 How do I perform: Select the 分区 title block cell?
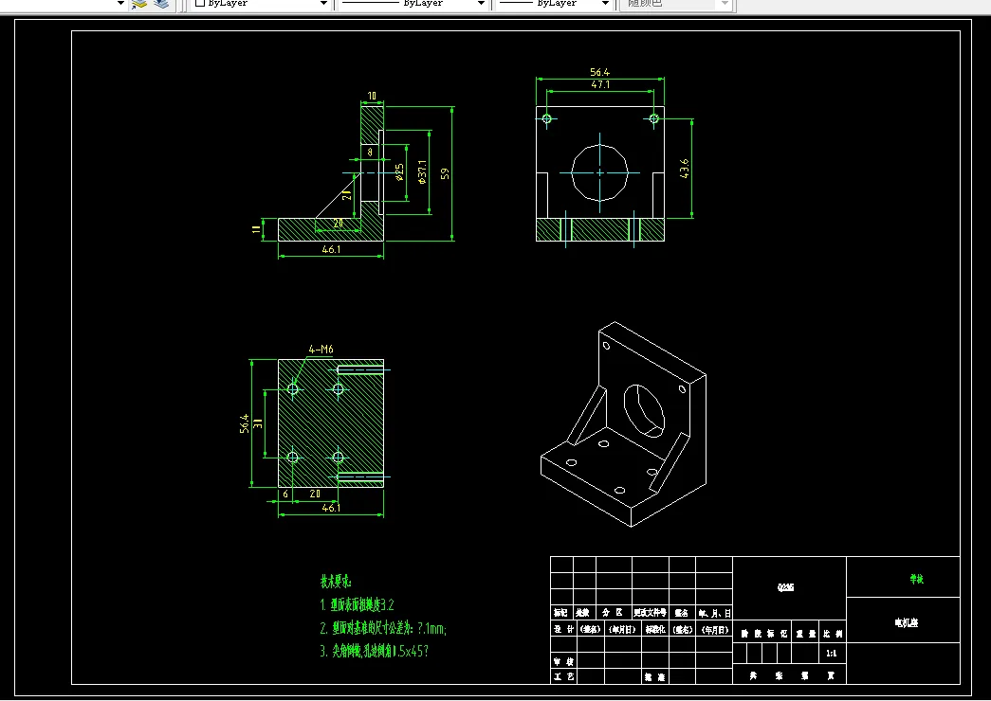(x=614, y=613)
